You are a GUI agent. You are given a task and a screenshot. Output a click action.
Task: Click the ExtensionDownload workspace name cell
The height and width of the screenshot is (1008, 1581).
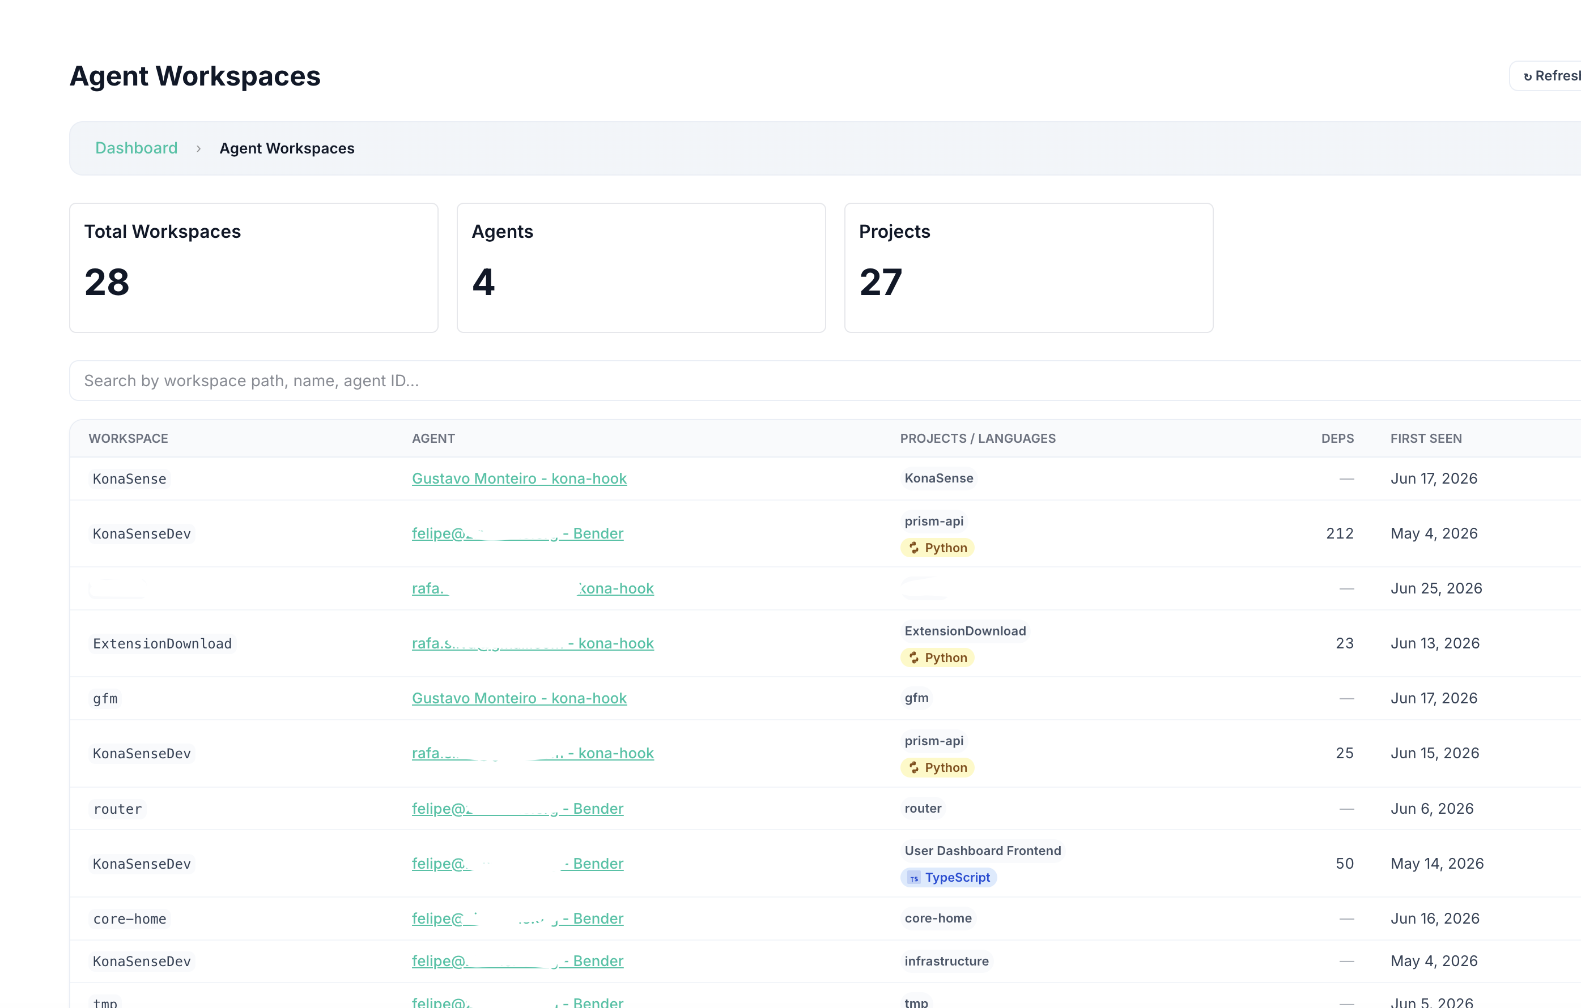click(x=162, y=644)
